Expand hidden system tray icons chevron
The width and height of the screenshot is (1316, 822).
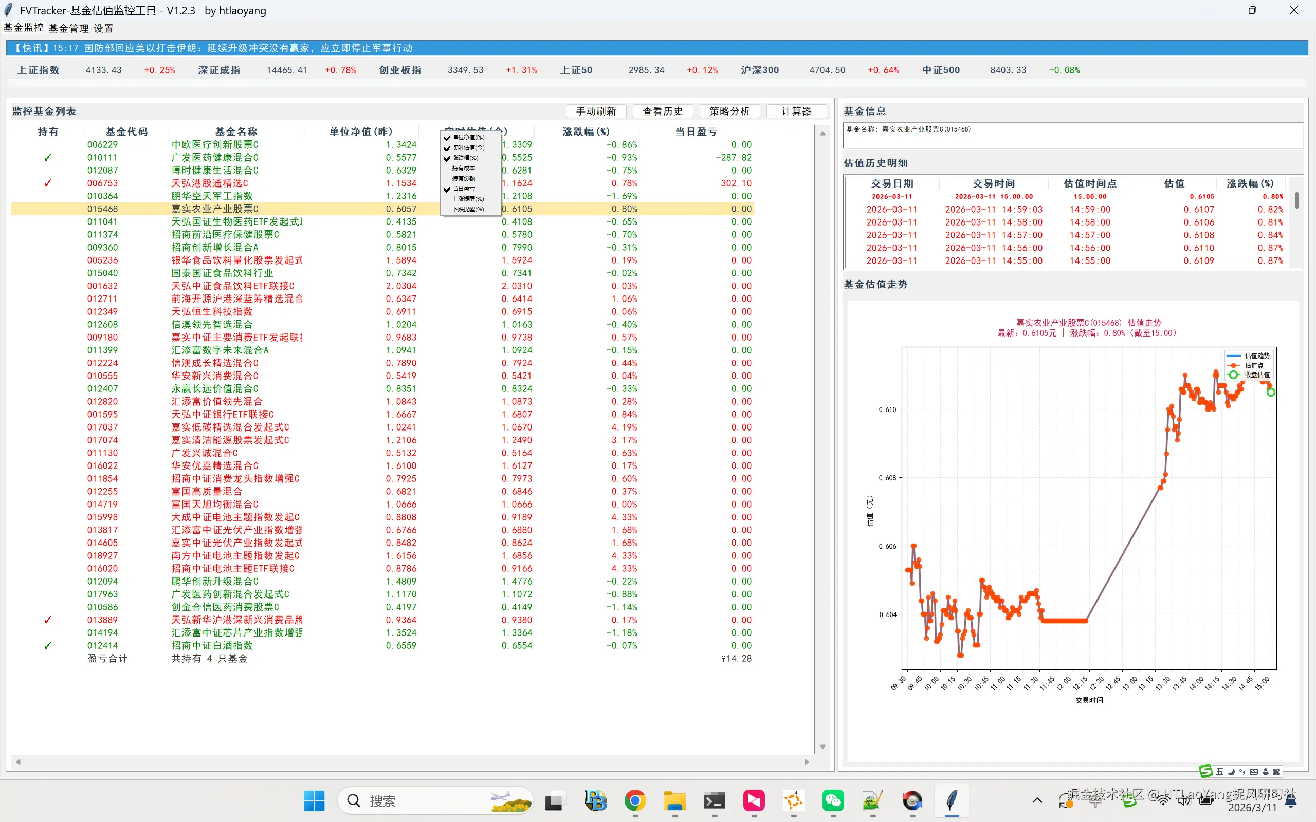pos(1037,800)
